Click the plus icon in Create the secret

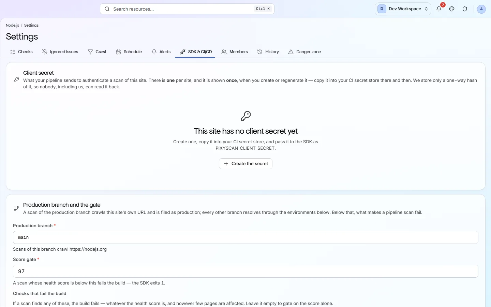[226, 164]
